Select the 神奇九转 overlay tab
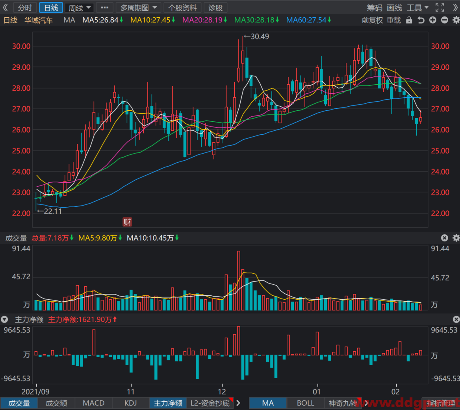 pos(343,403)
